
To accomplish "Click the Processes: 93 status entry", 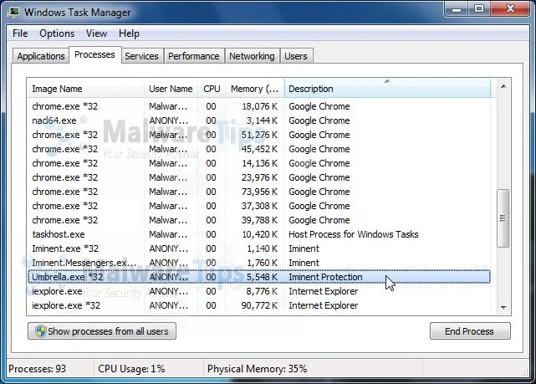I will click(x=37, y=369).
